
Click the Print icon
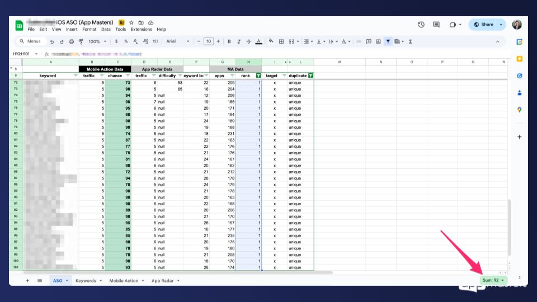point(71,41)
